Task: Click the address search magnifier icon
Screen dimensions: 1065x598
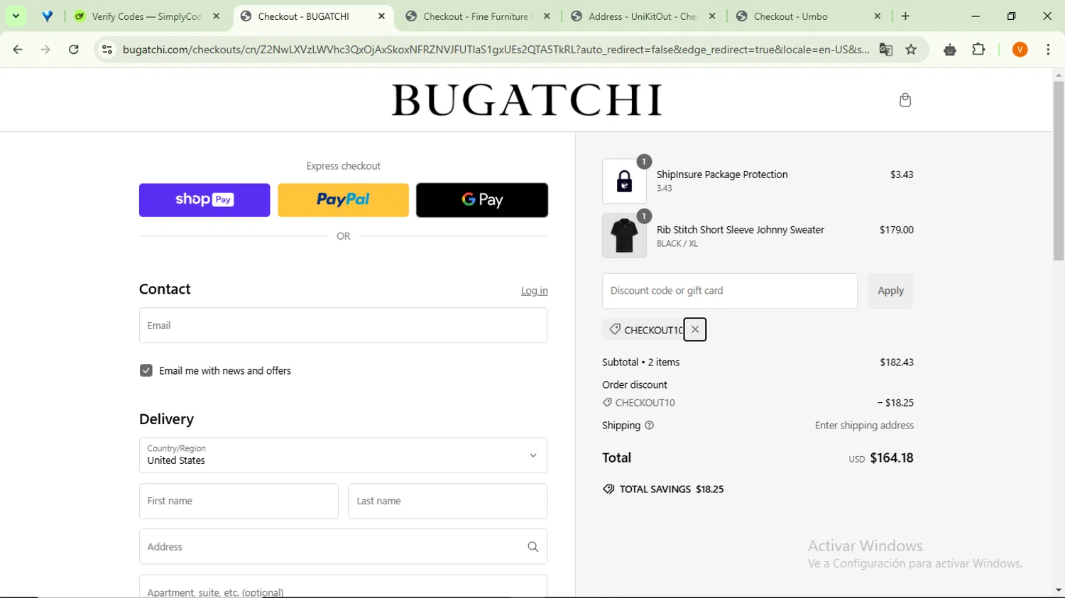Action: 533,547
